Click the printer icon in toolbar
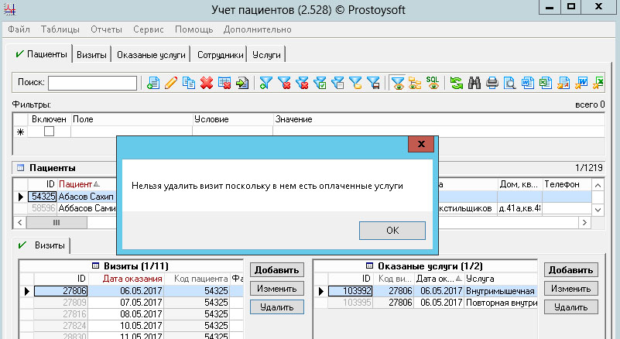This screenshot has height=339, width=620. (x=492, y=83)
